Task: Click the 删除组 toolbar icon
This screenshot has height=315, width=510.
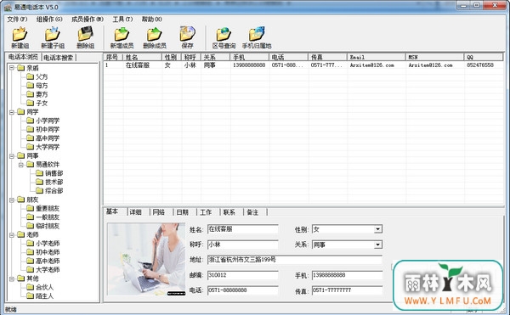Action: coord(85,37)
